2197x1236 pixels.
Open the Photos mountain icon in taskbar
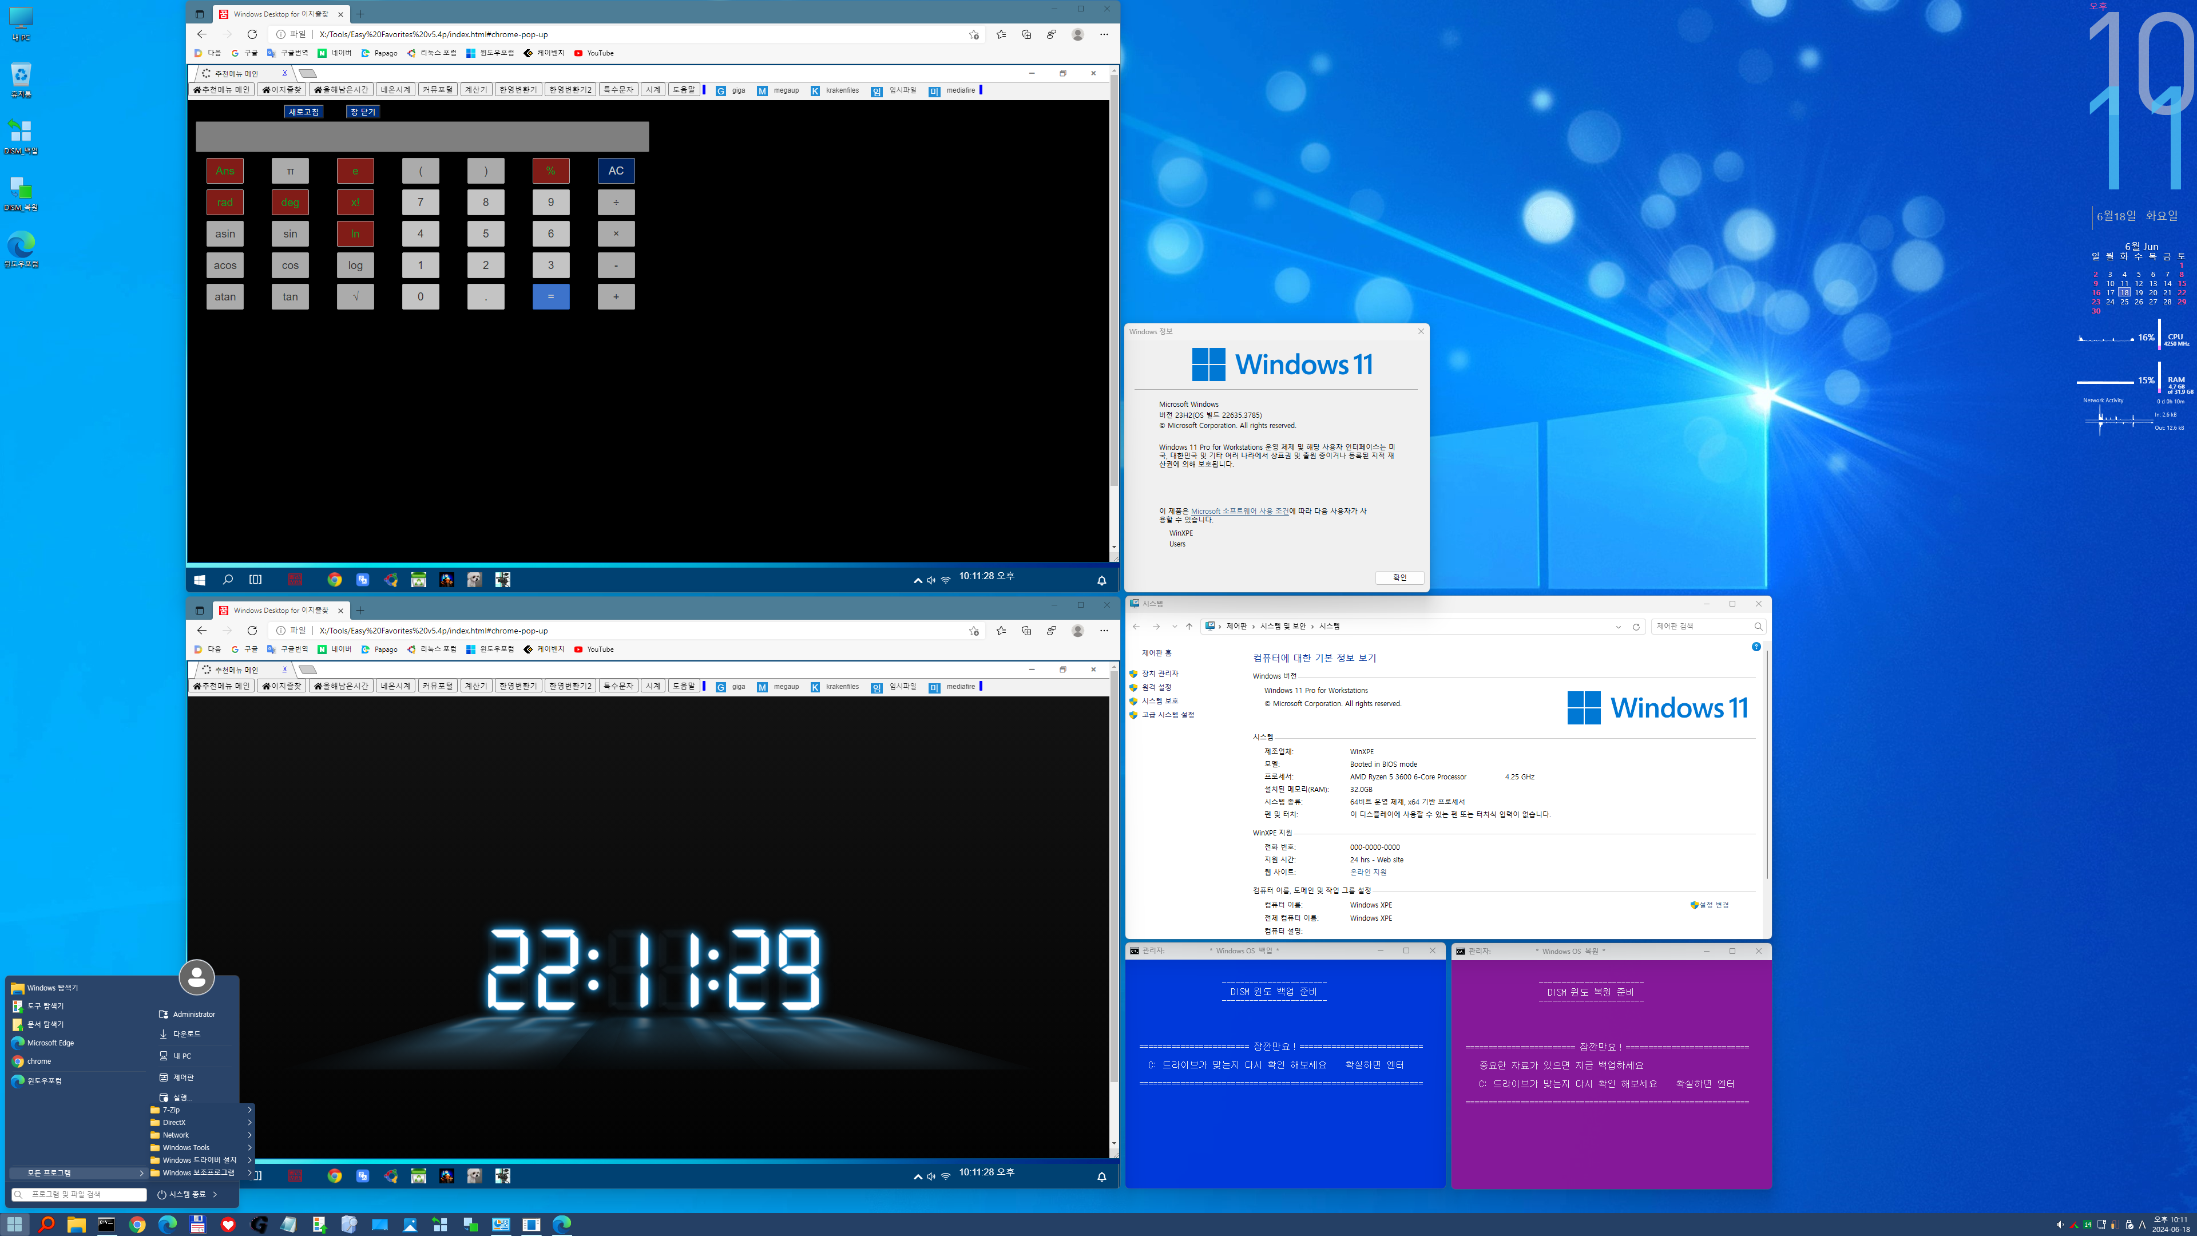(410, 1225)
